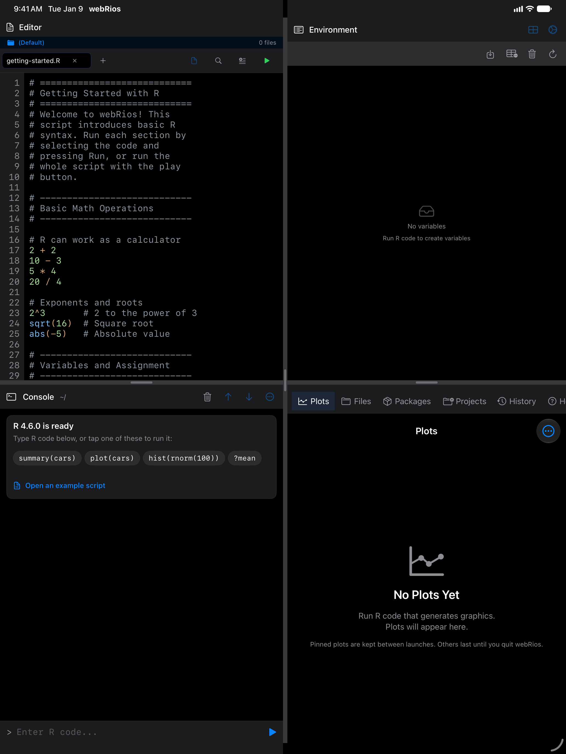The image size is (566, 754).
Task: Switch to the Plots tab
Action: coord(313,401)
